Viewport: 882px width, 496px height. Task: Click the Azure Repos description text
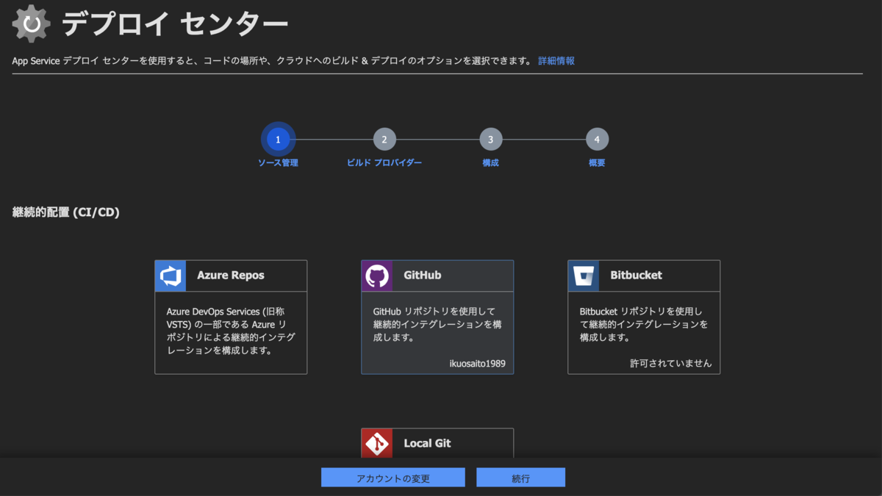click(x=231, y=331)
